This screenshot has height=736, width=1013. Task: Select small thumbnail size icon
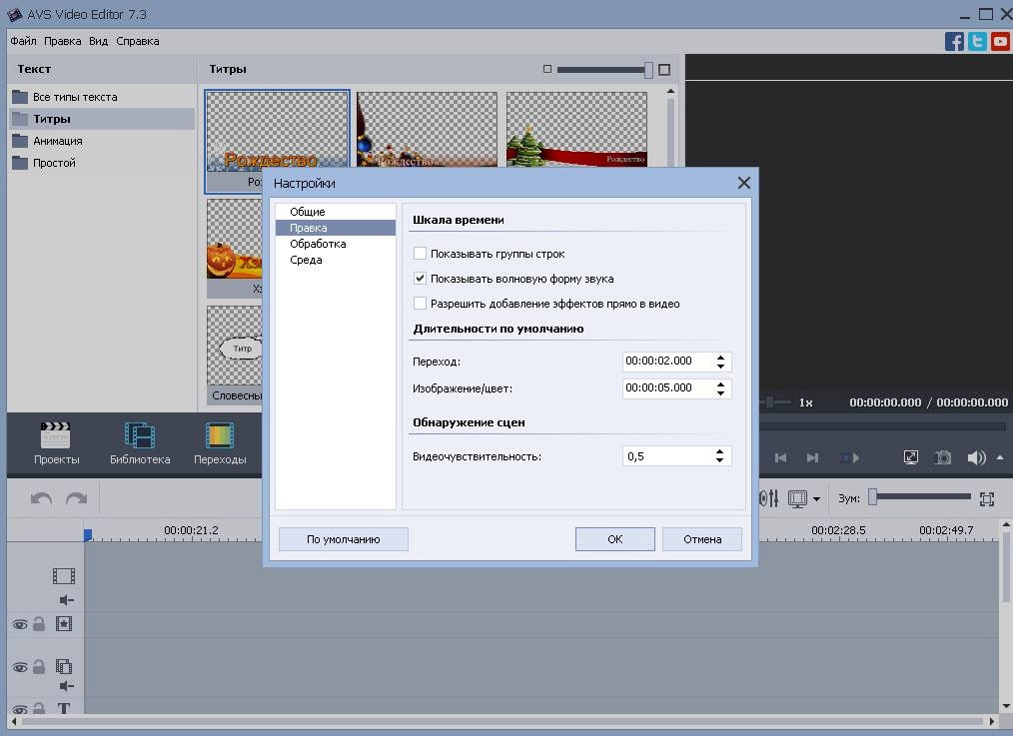pyautogui.click(x=547, y=69)
